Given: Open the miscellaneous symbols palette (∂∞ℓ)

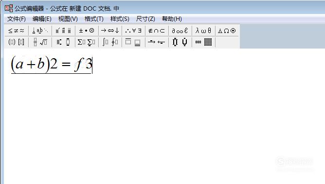Looking at the screenshot, I should coord(180,31).
